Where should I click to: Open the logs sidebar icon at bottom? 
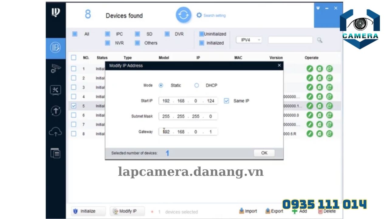click(x=55, y=153)
